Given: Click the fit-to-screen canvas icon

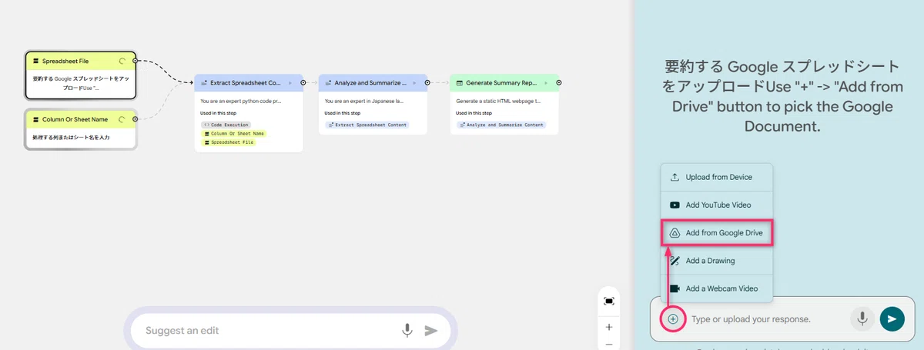Looking at the screenshot, I should coord(609,301).
